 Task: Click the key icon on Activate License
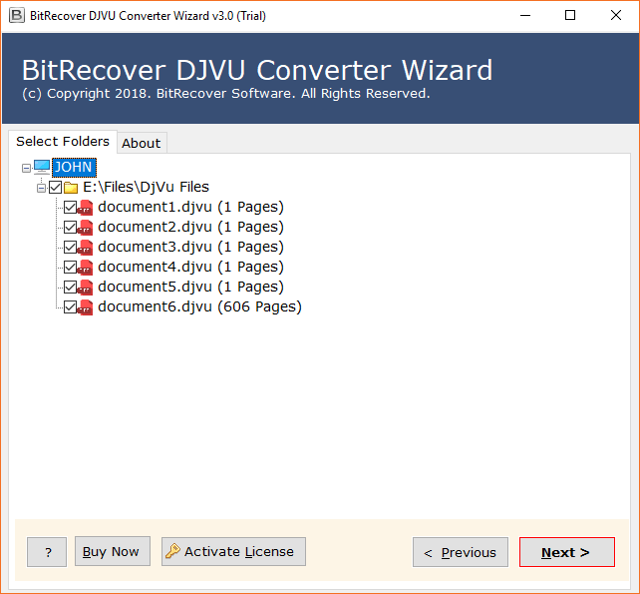[x=172, y=551]
